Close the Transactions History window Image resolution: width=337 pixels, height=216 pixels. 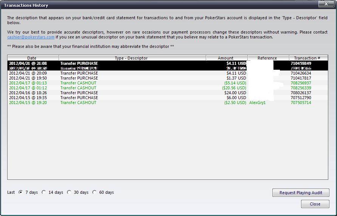pos(326,4)
